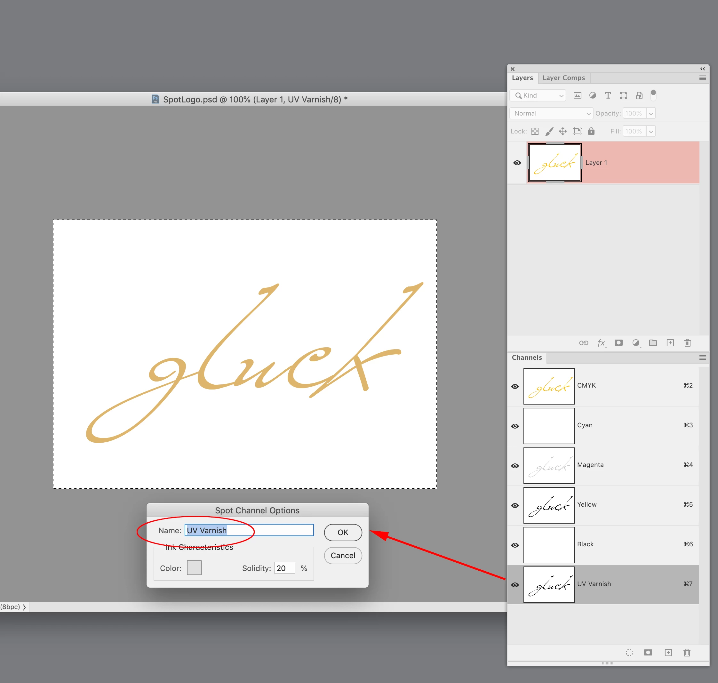Expand the Opacity dropdown arrow

651,113
